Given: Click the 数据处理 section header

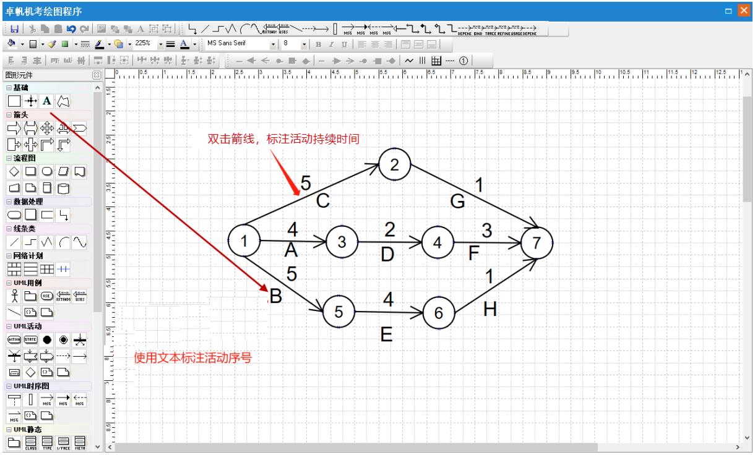Looking at the screenshot, I should (x=48, y=202).
